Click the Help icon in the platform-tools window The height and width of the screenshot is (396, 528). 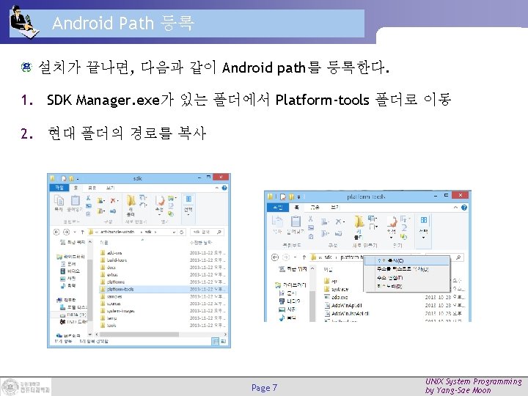tap(464, 208)
